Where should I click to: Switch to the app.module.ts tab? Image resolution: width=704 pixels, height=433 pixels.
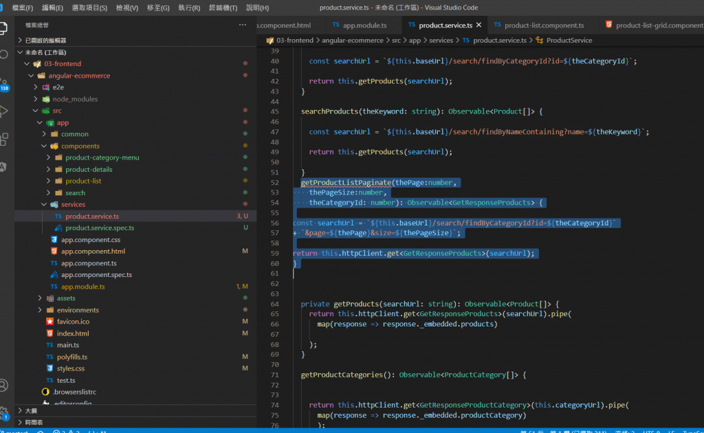pos(364,25)
